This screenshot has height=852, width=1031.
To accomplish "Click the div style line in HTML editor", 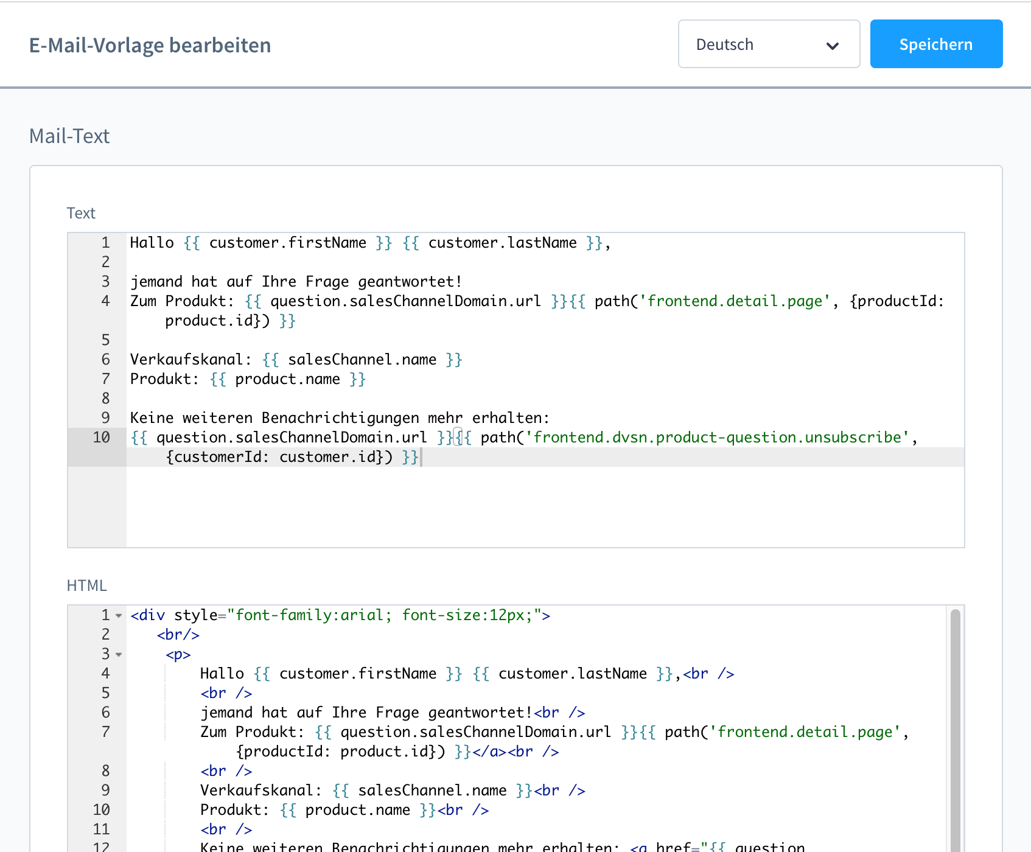I will (x=340, y=615).
